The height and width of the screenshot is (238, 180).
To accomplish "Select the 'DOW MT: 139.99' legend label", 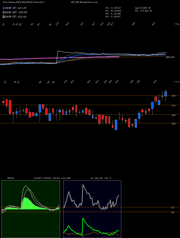I will pos(16,13).
